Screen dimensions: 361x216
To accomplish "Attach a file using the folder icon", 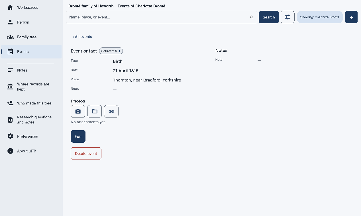I will coord(95,111).
